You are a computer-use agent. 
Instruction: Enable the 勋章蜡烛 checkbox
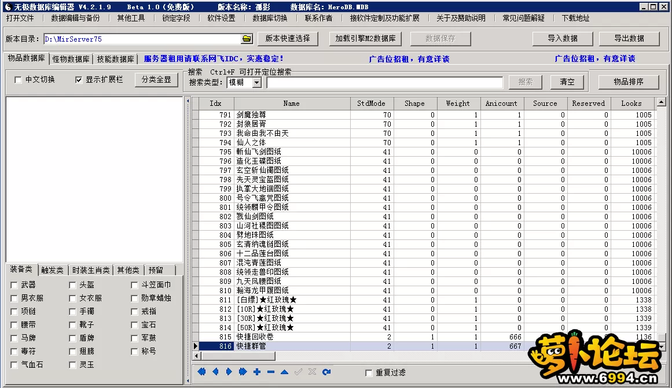[x=134, y=298]
